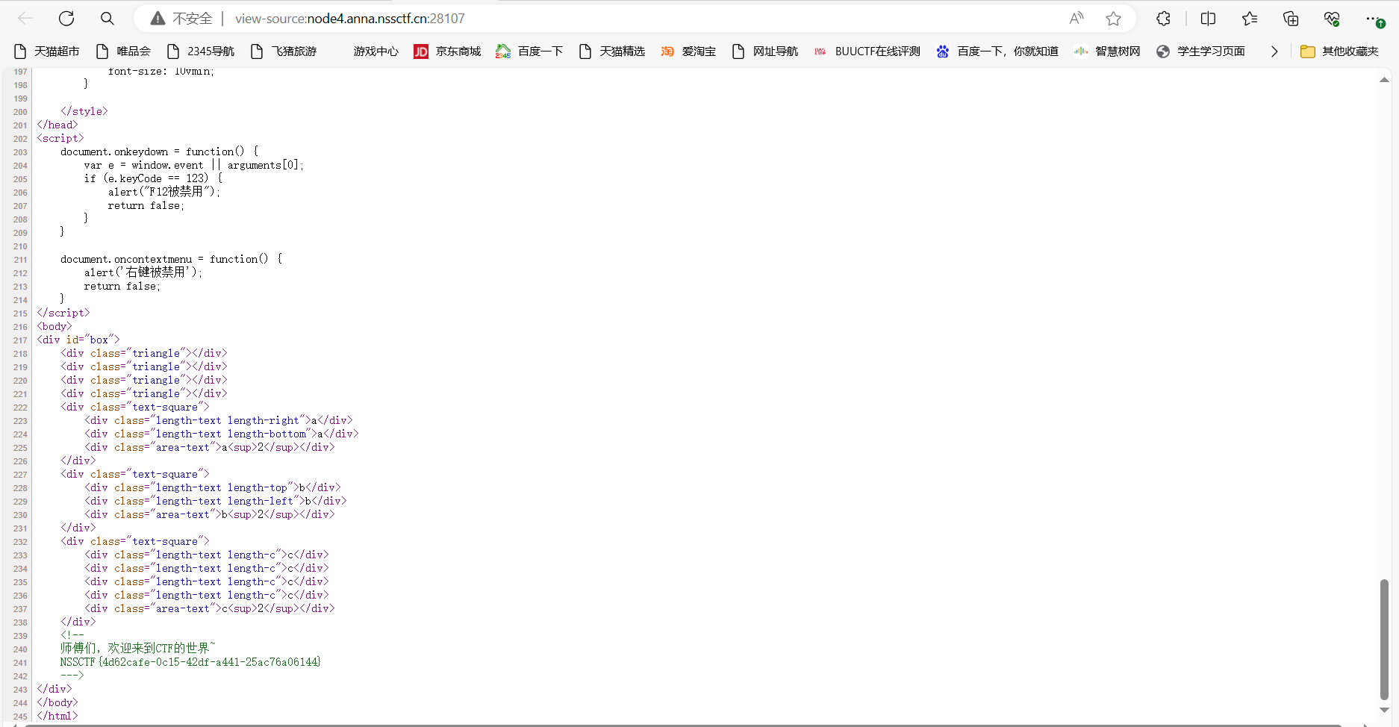Open the 飞猪旅游 bookmark
The image size is (1399, 727).
click(284, 51)
